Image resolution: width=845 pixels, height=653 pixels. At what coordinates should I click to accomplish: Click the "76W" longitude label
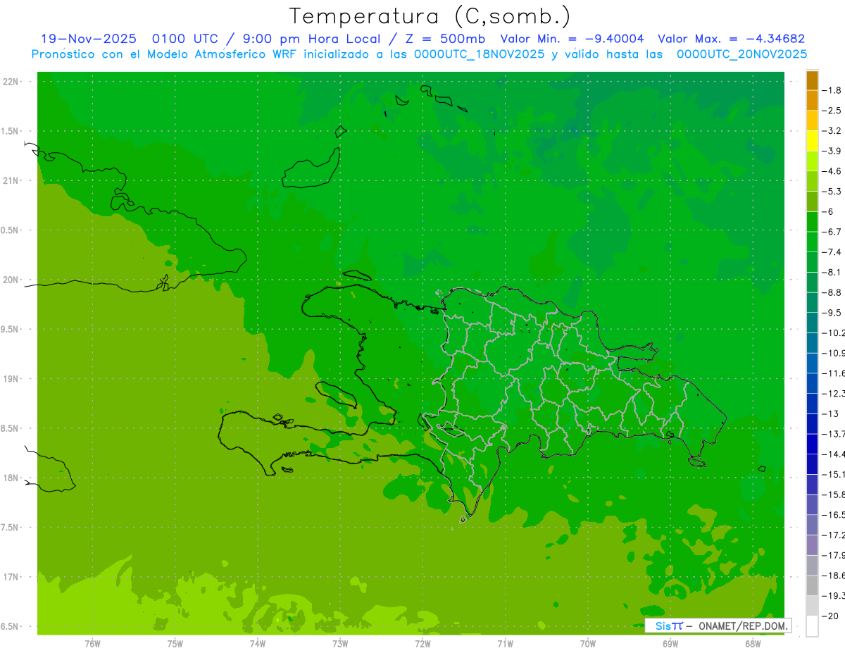click(x=92, y=644)
